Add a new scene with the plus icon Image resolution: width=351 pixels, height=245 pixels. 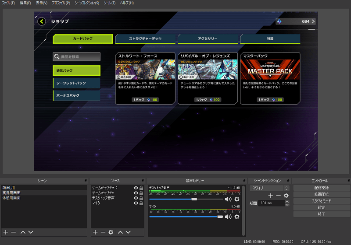point(6,232)
